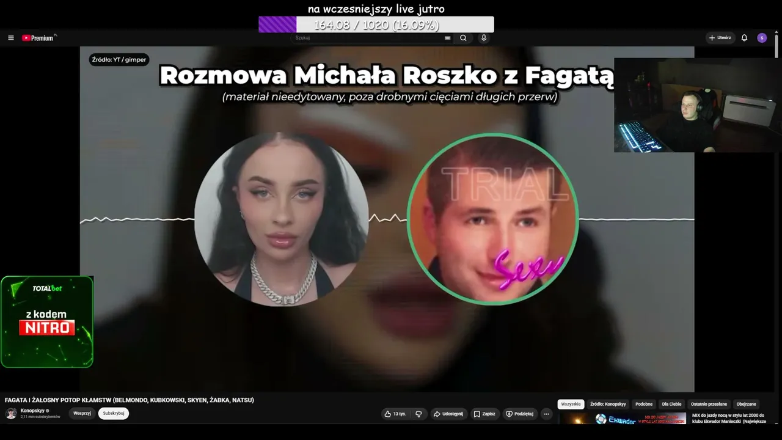Screen dimensions: 782x440
Task: Dislike the video with thumbs down
Action: click(418, 414)
